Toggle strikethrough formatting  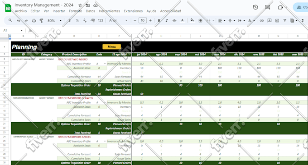174,20
